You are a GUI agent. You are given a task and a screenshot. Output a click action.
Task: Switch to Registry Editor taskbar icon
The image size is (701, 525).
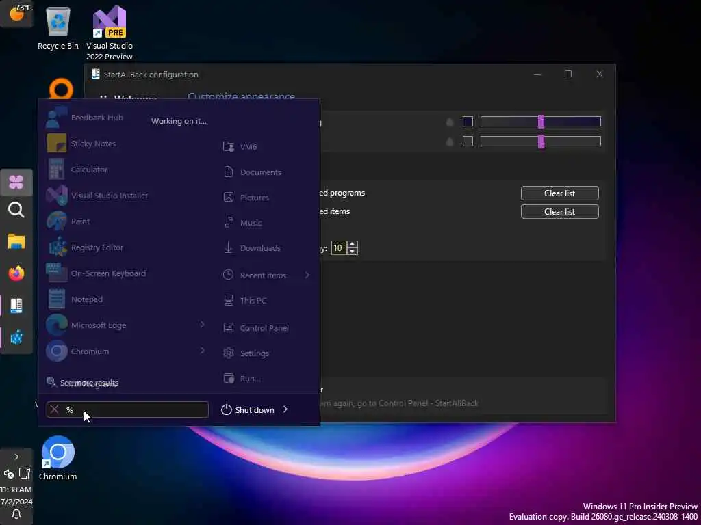(16, 338)
